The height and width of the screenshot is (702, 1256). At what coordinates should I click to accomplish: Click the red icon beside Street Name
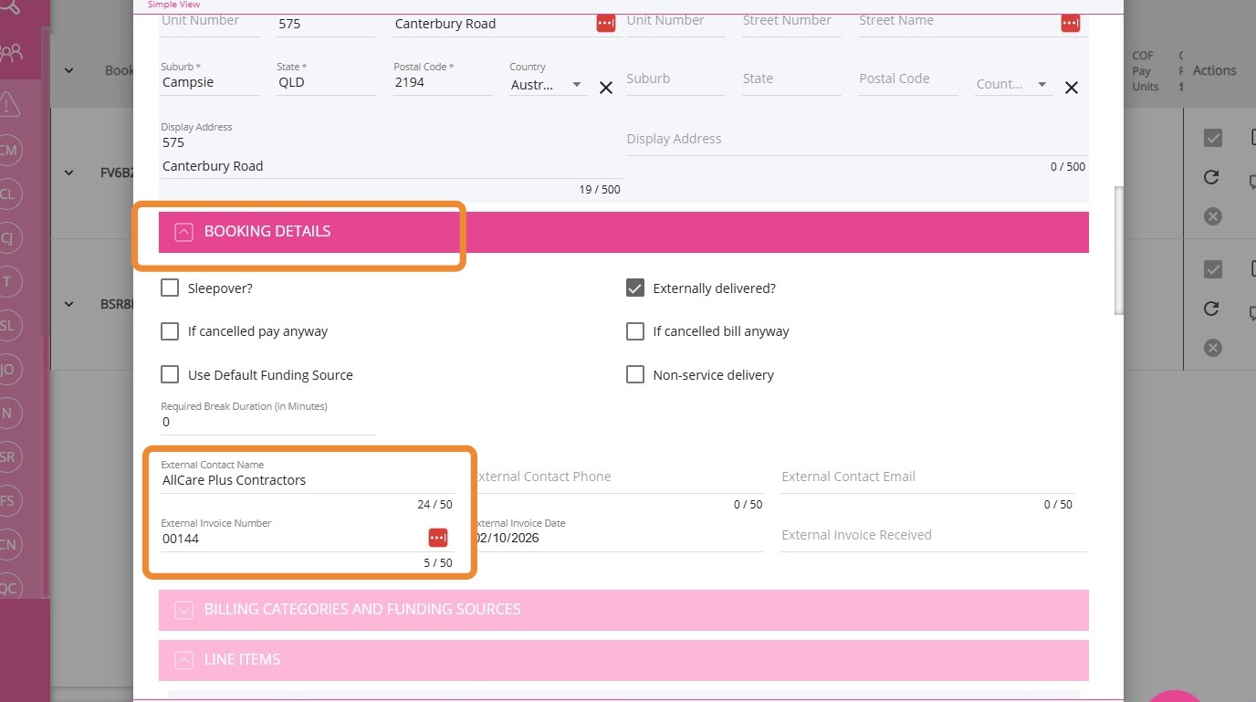click(x=1071, y=23)
